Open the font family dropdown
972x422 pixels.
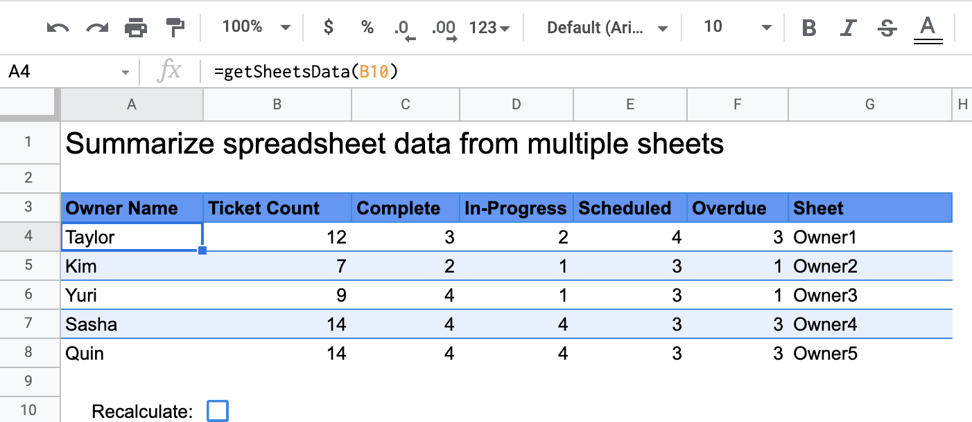coord(607,27)
